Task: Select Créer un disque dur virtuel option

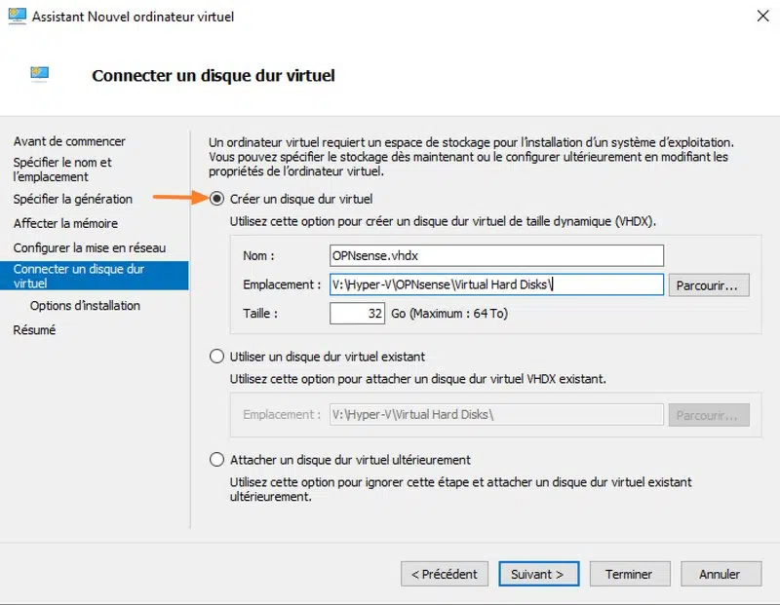Action: coord(217,198)
